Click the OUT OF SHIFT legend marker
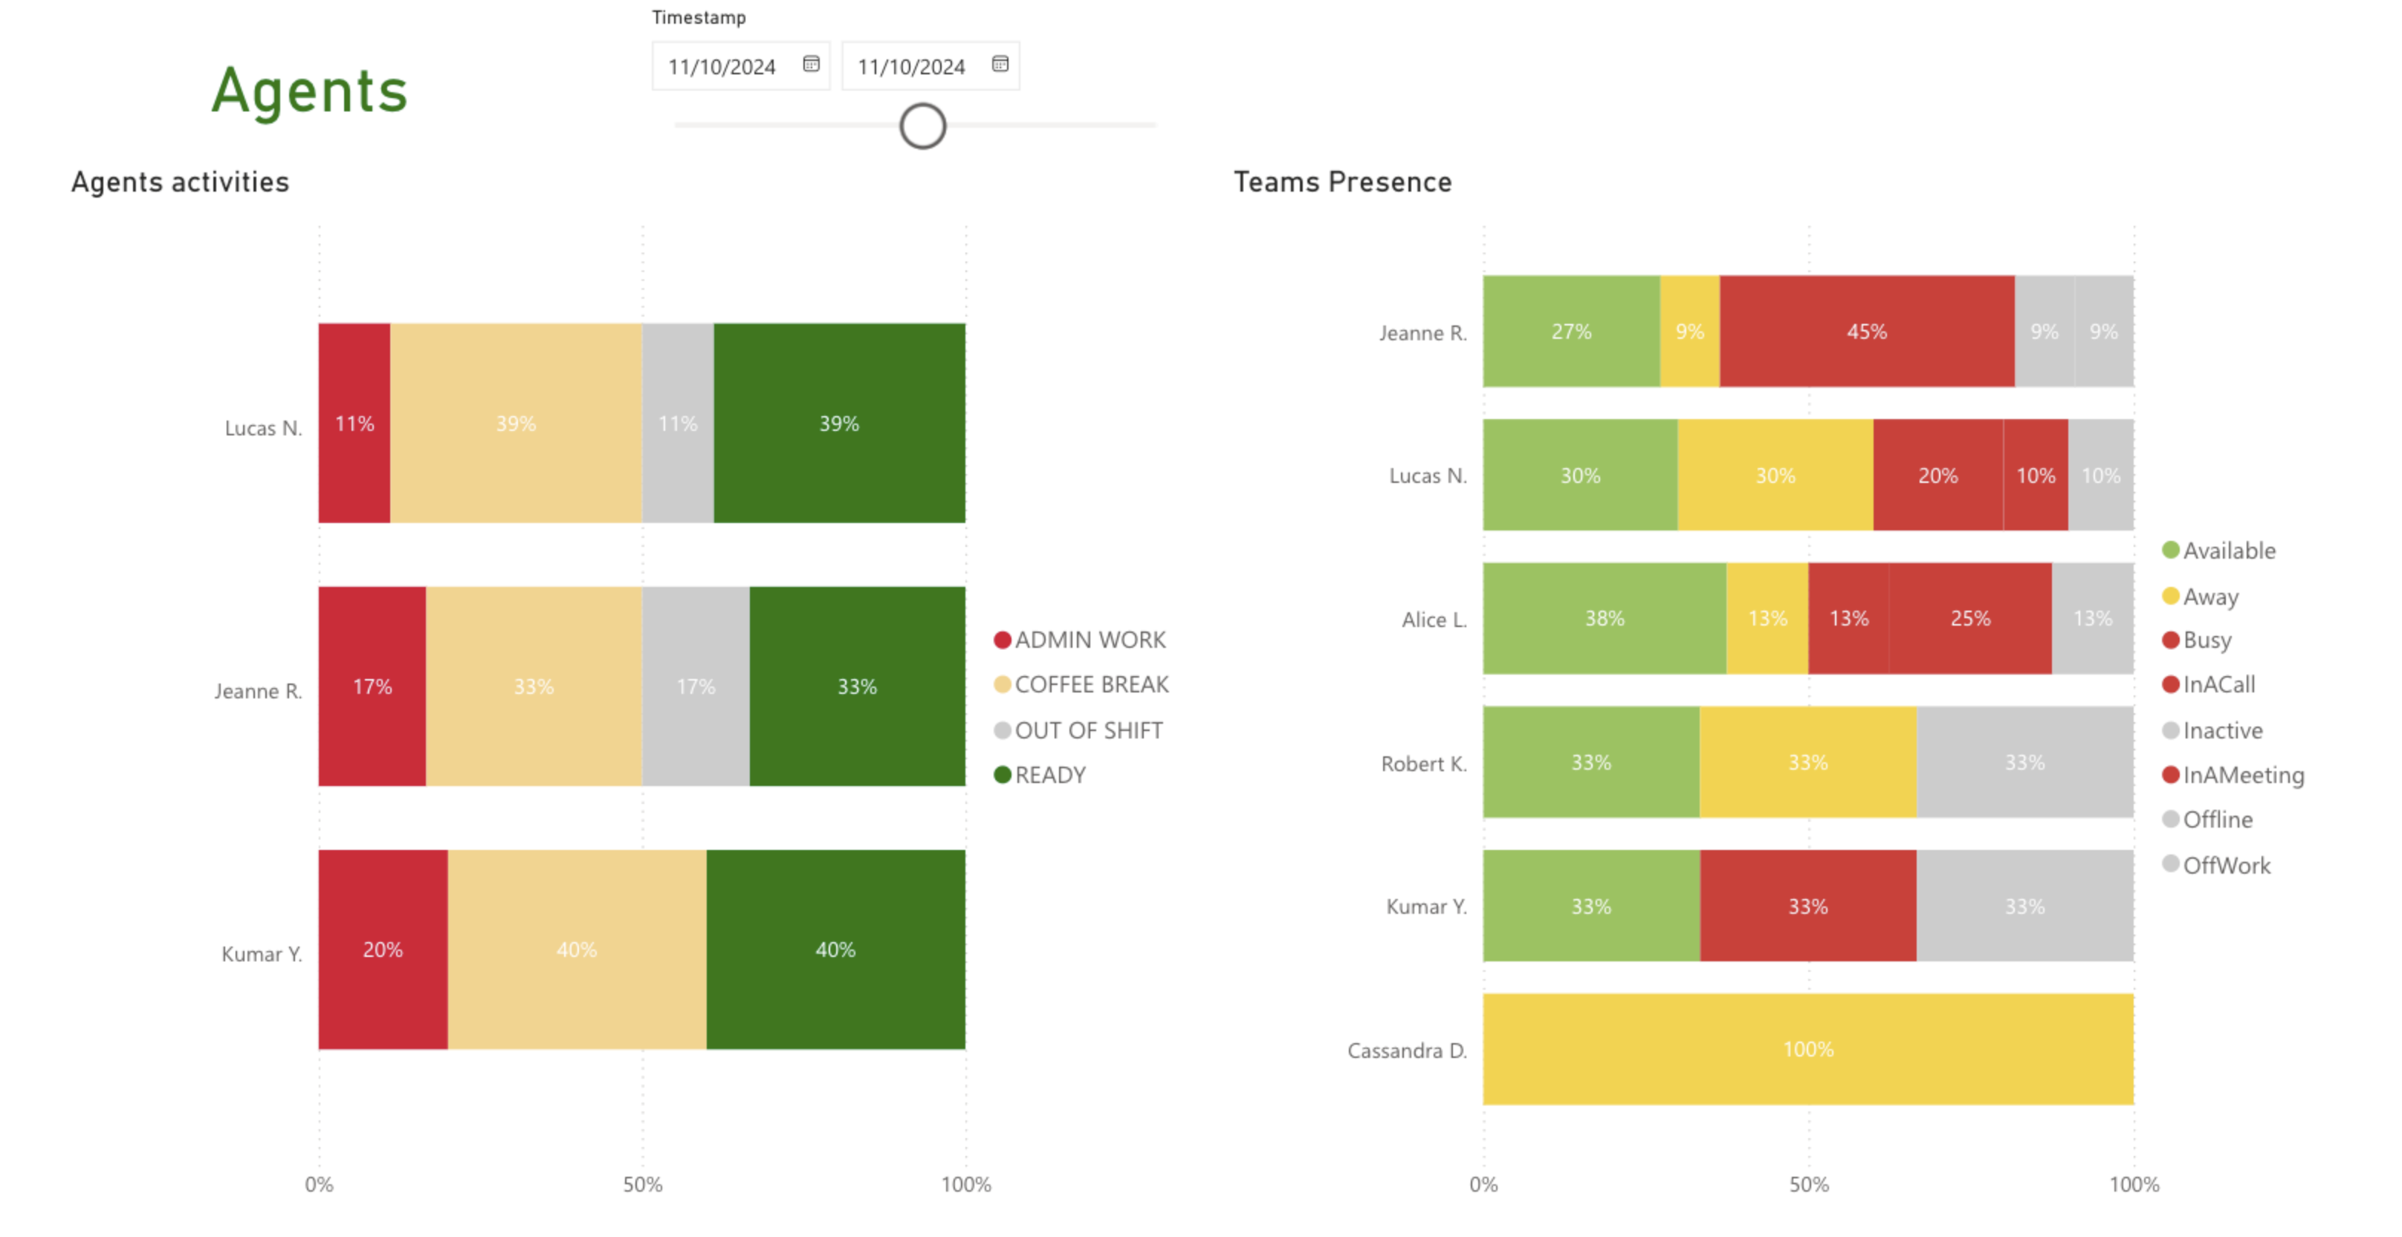Image resolution: width=2402 pixels, height=1237 pixels. pos(1003,731)
